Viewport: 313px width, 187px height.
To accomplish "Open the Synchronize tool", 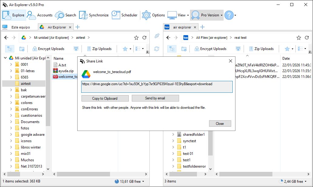I will pyautogui.click(x=94, y=15).
